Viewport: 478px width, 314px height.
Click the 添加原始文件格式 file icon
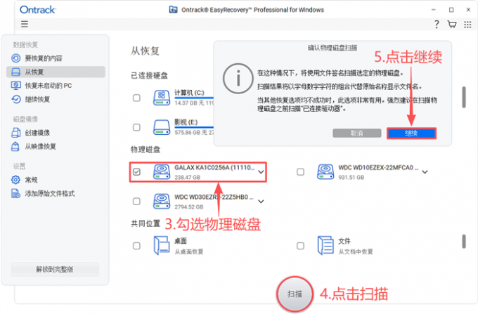(15, 193)
